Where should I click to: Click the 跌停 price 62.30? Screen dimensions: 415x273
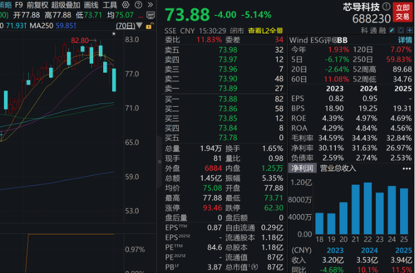point(274,208)
